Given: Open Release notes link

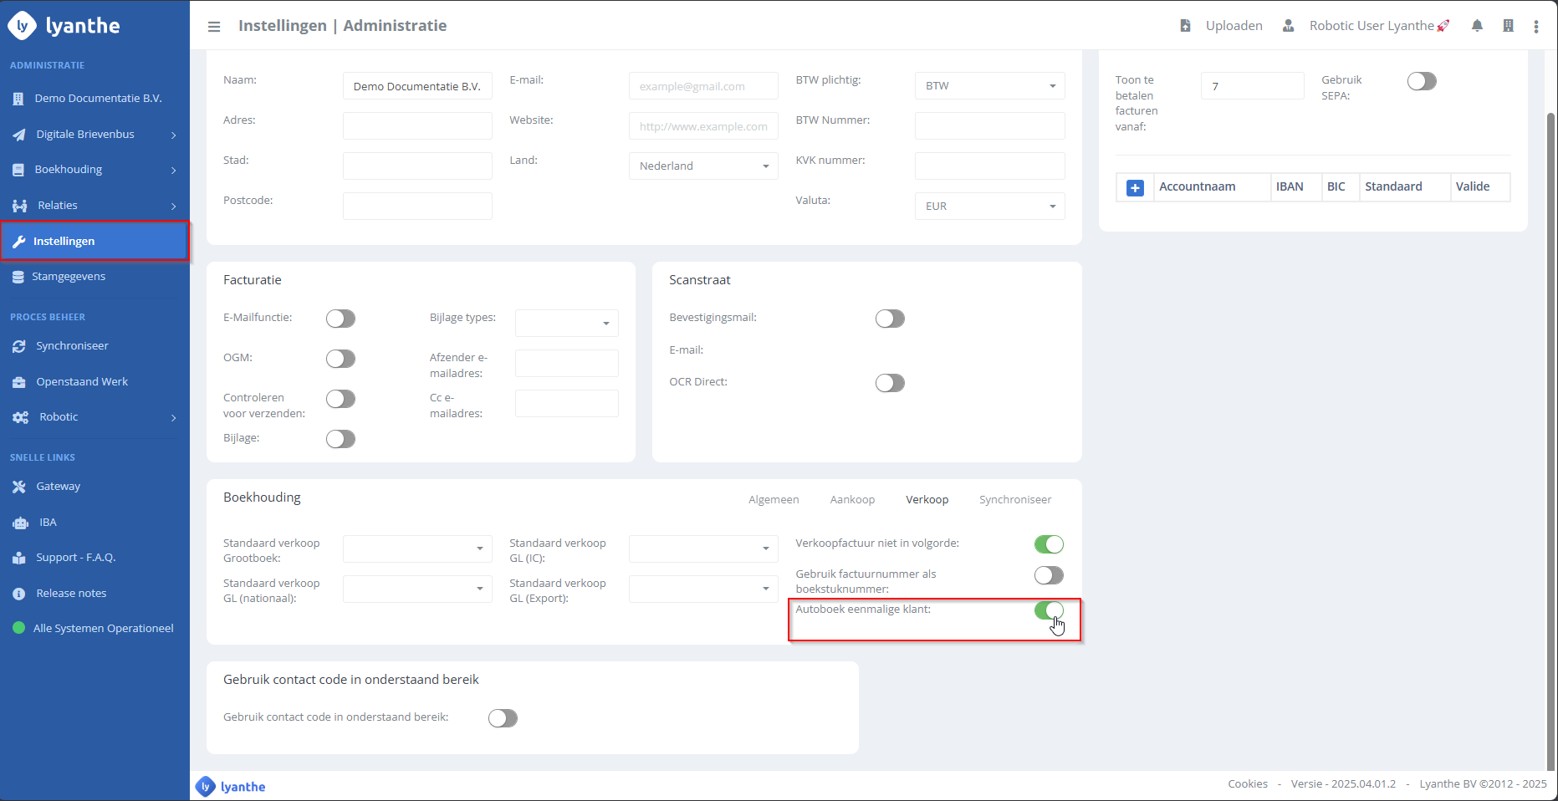Looking at the screenshot, I should (x=71, y=594).
